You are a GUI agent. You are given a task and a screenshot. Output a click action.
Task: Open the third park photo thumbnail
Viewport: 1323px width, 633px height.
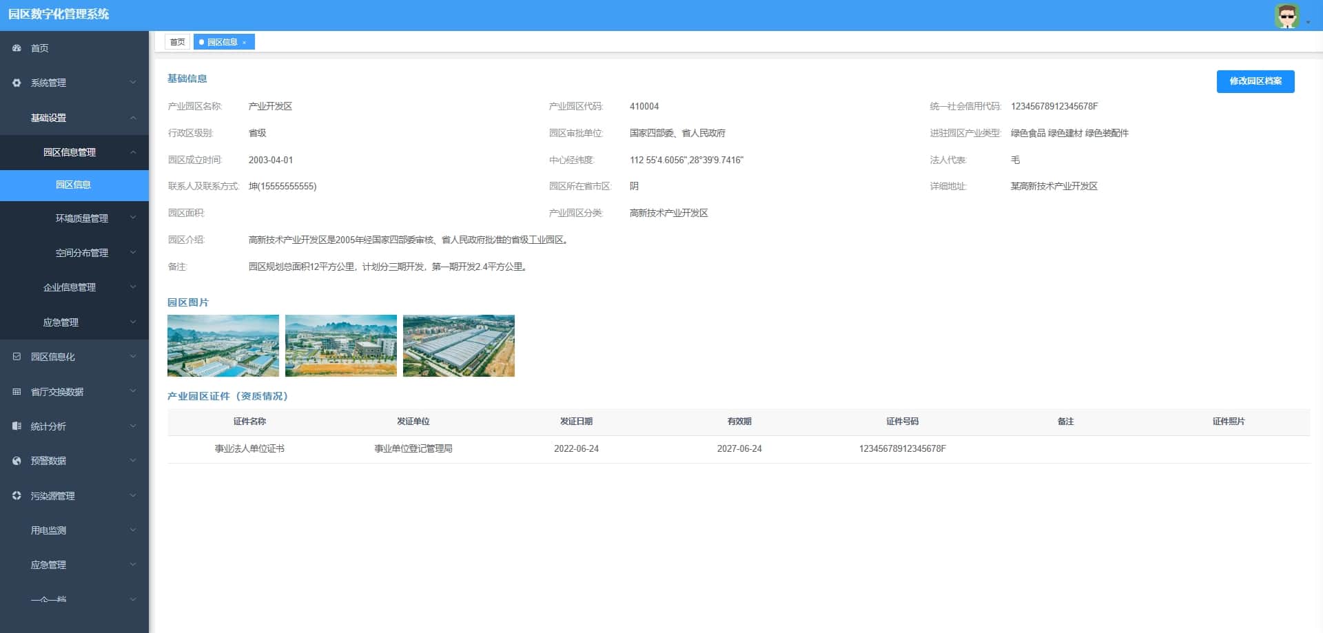click(459, 346)
